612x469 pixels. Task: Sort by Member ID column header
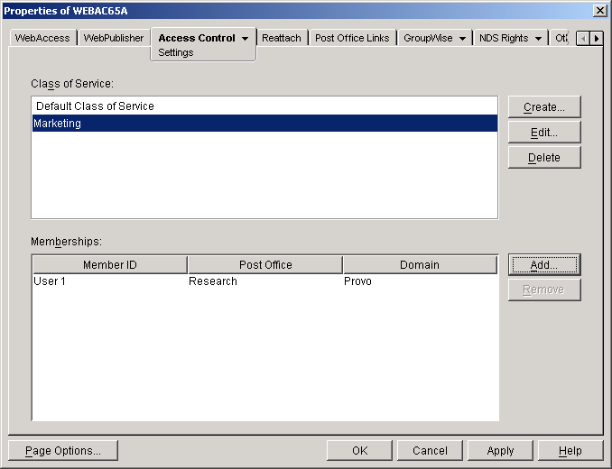[x=110, y=264]
